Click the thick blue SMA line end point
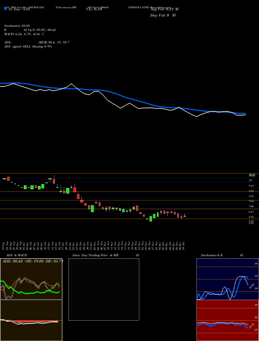This screenshot has width=259, height=341. [x=245, y=113]
